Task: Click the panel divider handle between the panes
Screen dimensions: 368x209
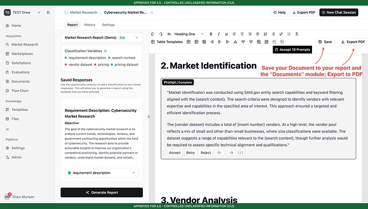Action: [149, 117]
